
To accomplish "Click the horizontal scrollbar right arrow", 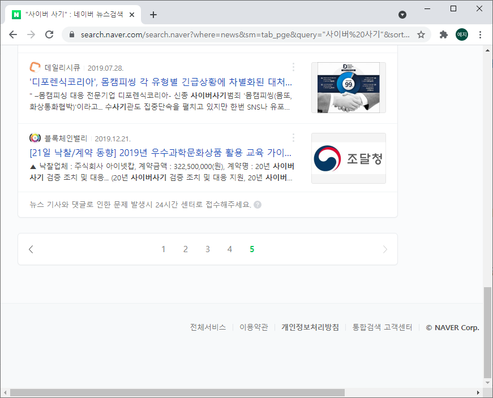I will [x=478, y=392].
